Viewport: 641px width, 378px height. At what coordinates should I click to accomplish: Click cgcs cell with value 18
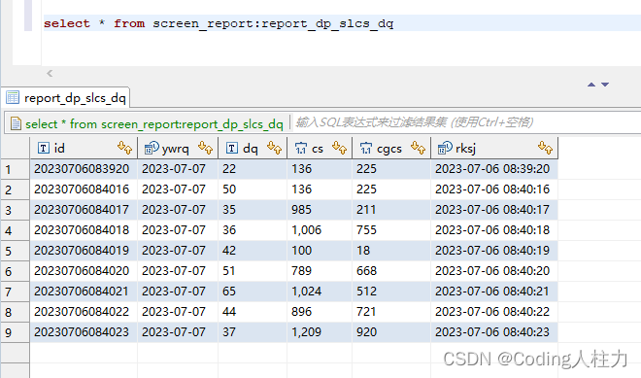click(391, 251)
